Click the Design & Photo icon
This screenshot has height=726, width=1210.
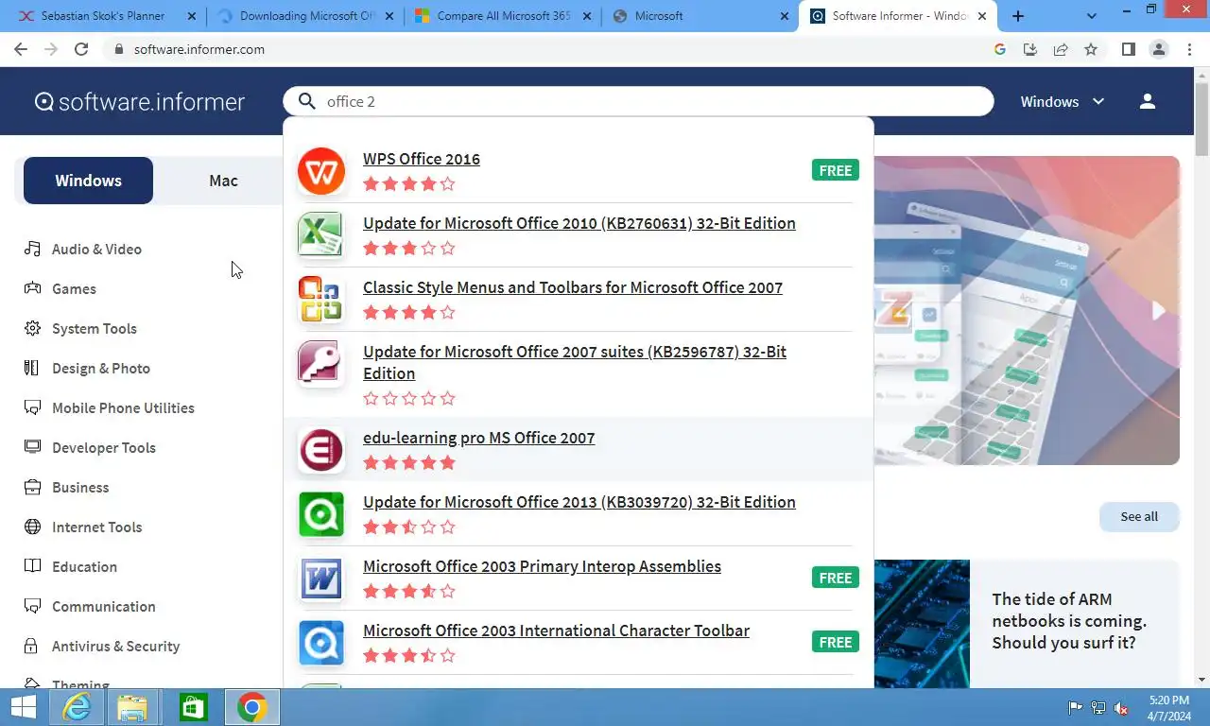[33, 368]
